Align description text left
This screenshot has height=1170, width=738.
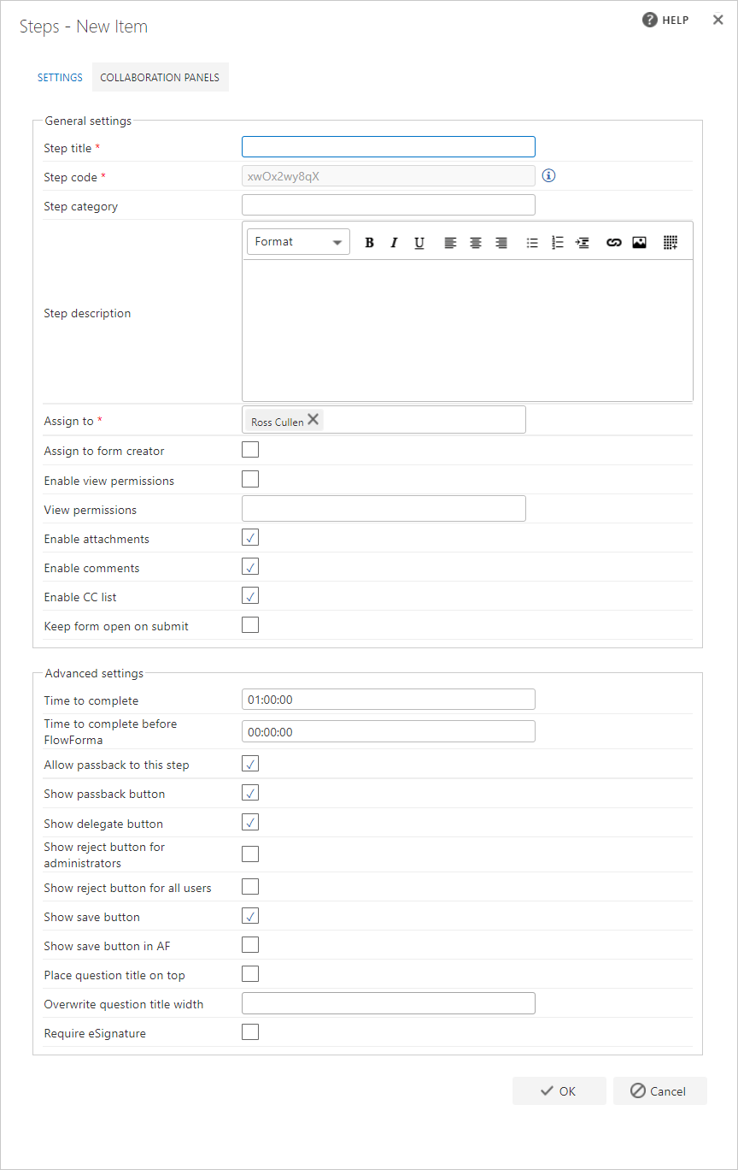450,242
